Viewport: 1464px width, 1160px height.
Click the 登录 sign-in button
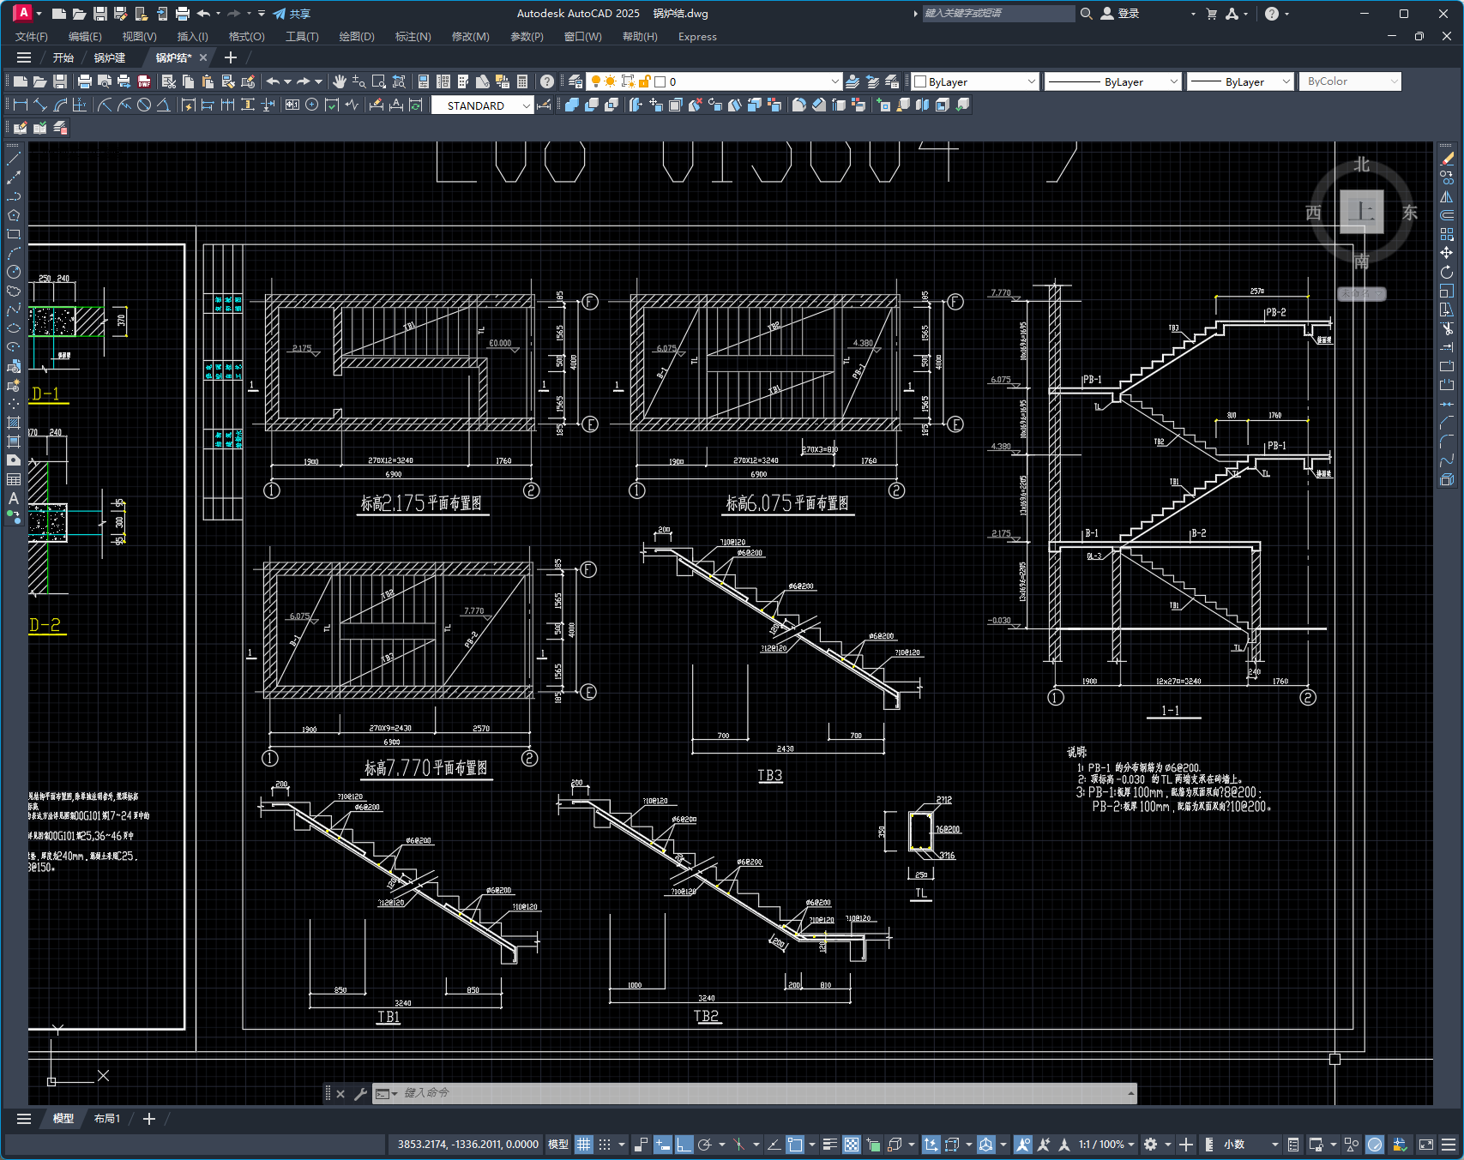click(1120, 14)
